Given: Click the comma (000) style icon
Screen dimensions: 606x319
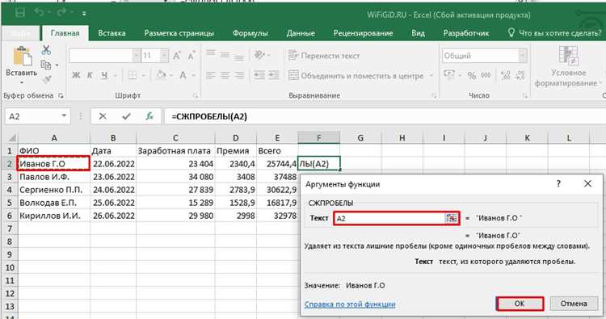Looking at the screenshot, I should coord(486,75).
